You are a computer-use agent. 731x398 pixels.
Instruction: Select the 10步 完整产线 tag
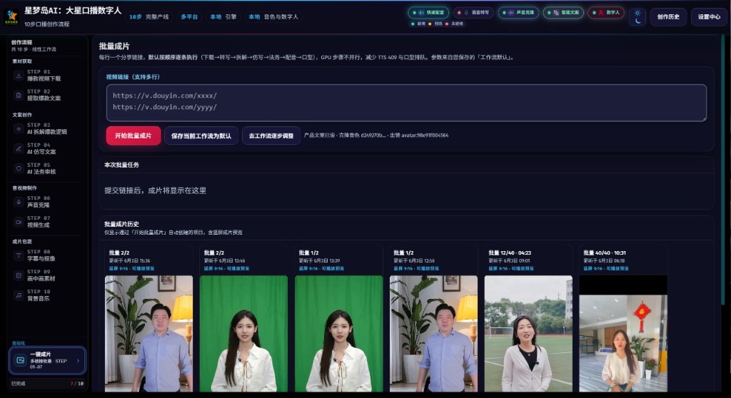[149, 17]
